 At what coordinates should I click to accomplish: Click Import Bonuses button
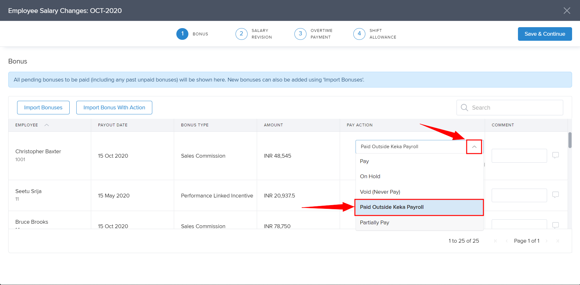43,108
